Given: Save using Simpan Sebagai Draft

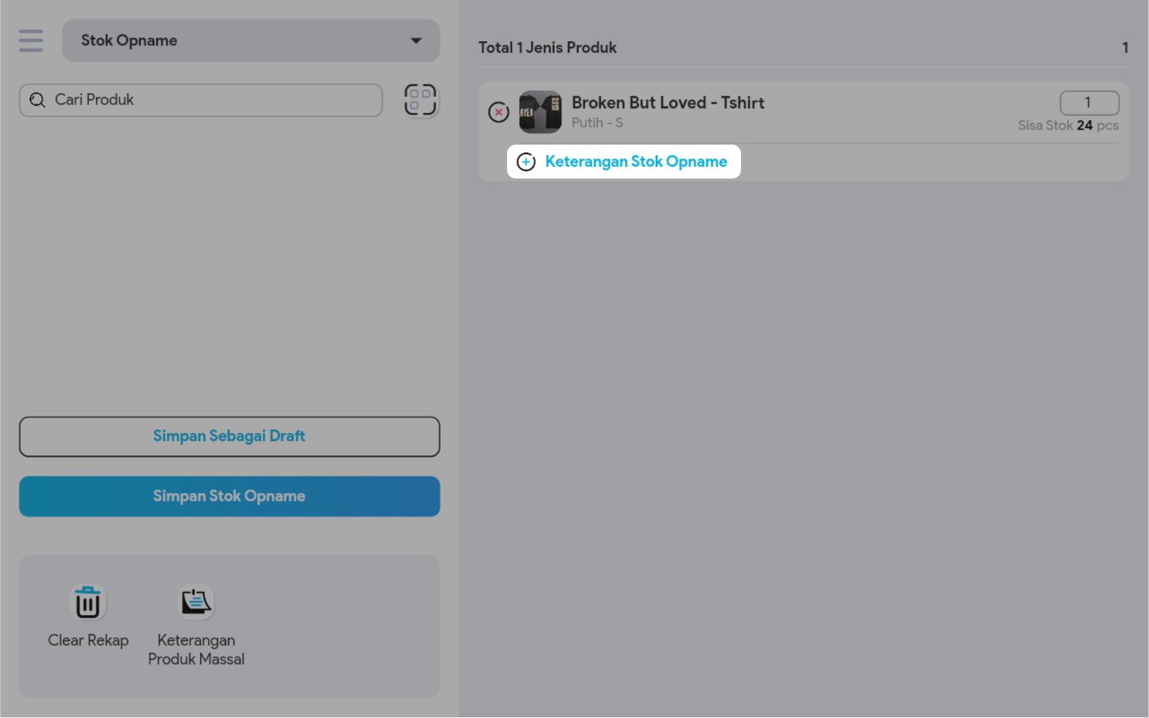Looking at the screenshot, I should coord(229,436).
